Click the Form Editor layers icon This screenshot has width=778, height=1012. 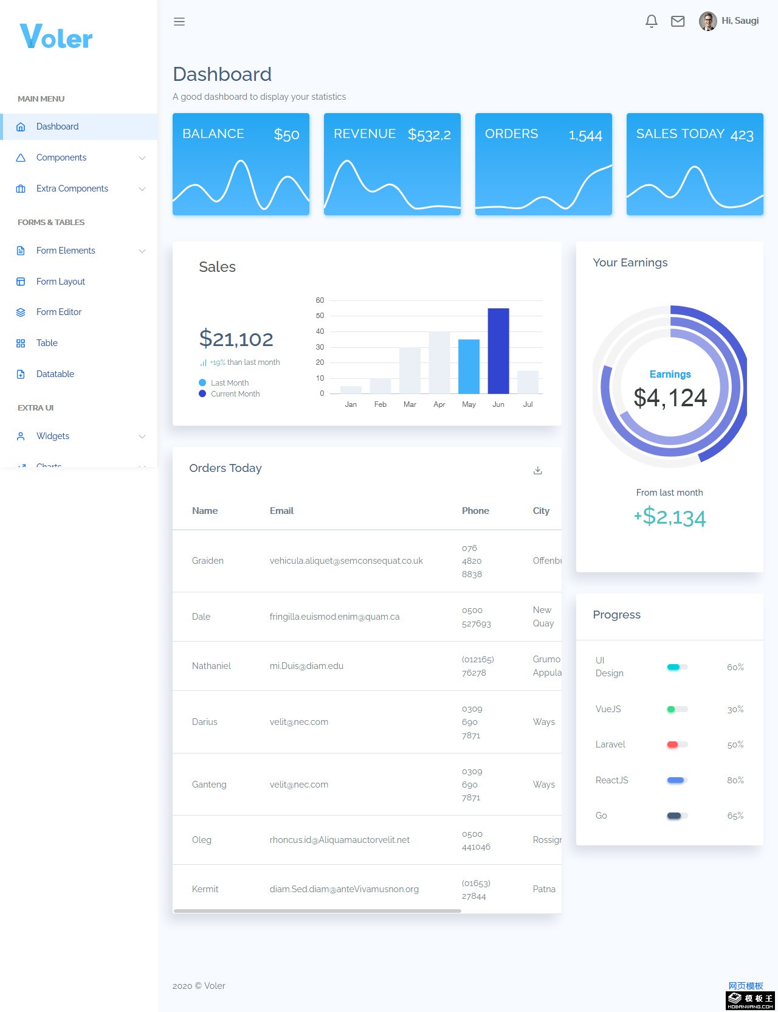tap(21, 313)
